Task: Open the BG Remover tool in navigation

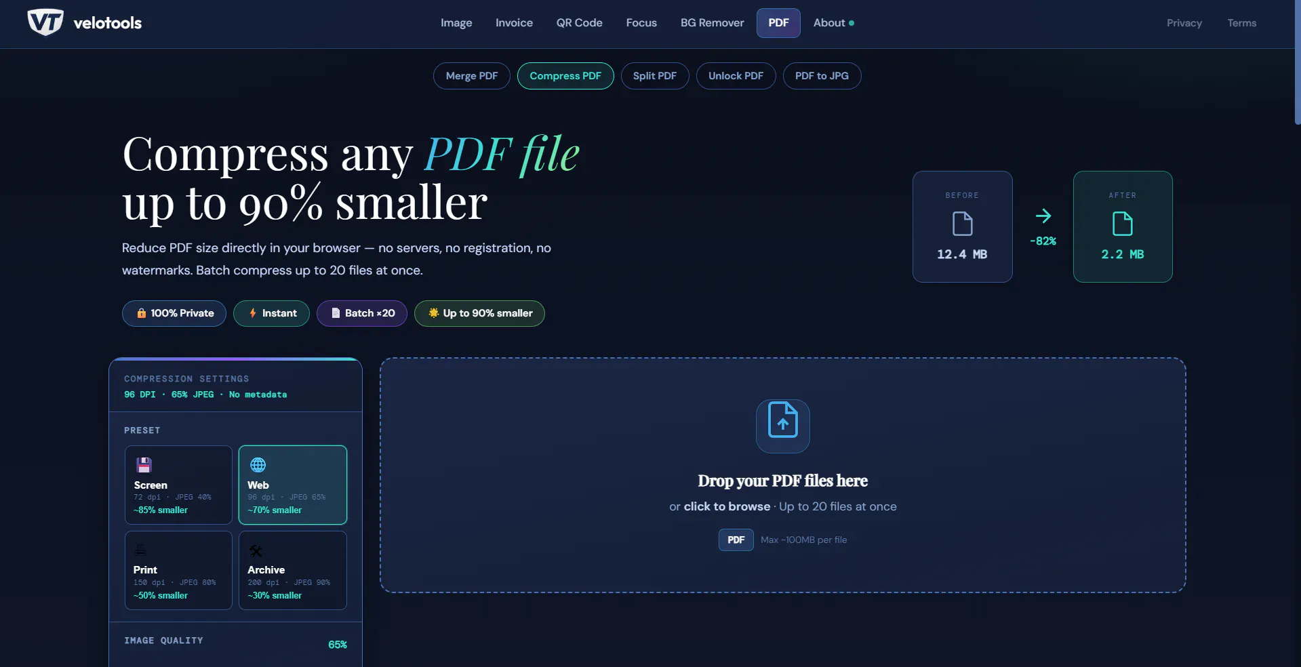Action: 713,23
